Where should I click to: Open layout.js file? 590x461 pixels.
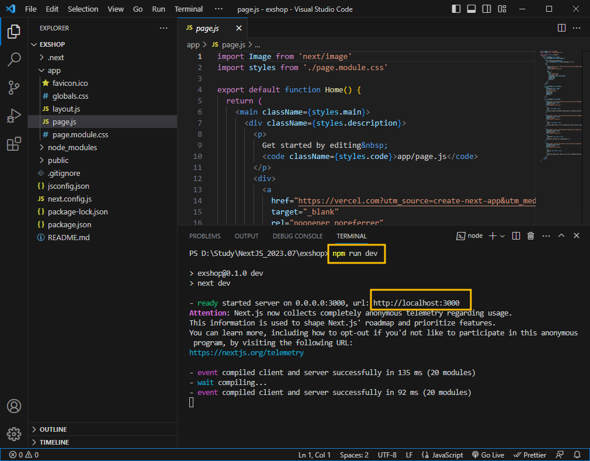click(x=102, y=109)
